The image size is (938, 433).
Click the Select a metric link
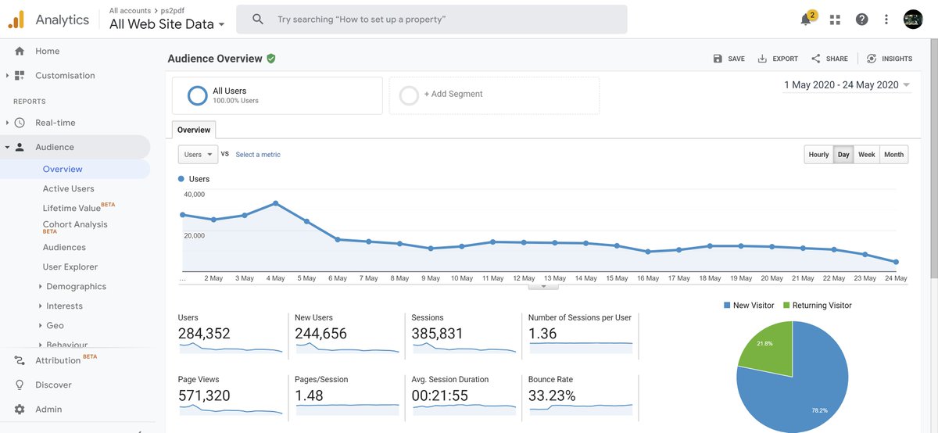point(258,155)
